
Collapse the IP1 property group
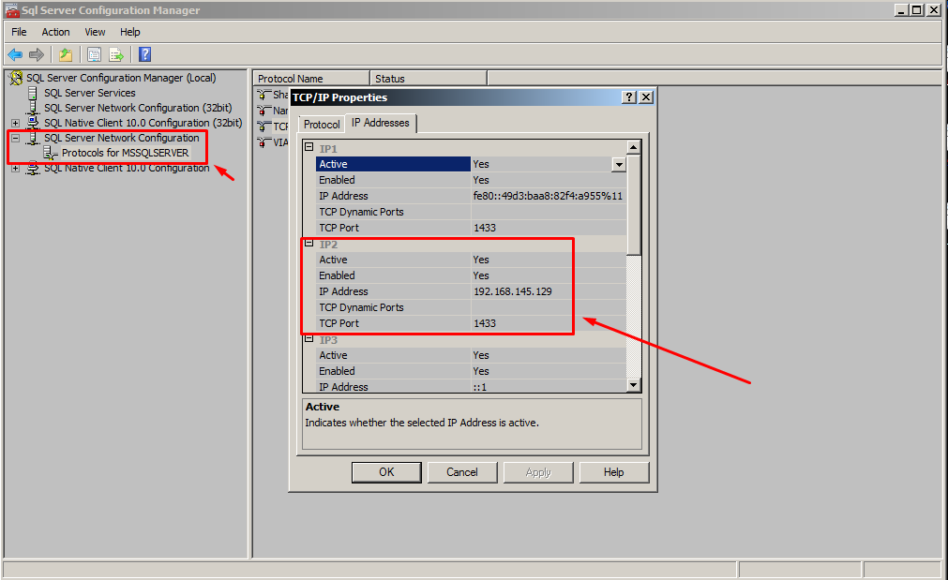coord(308,147)
